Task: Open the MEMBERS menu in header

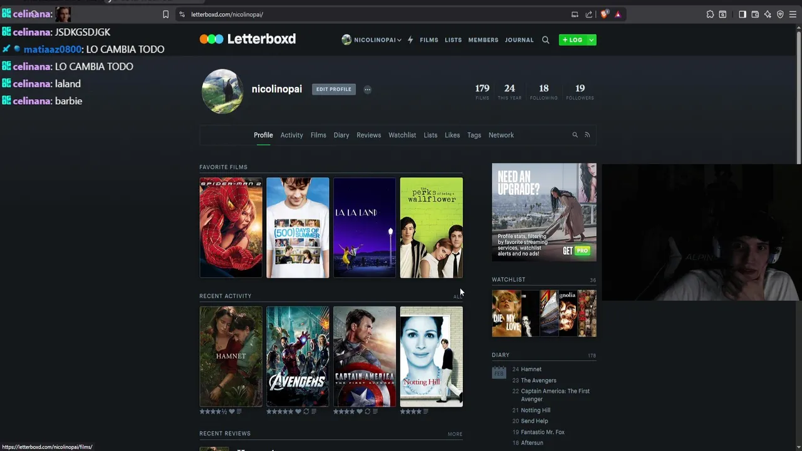Action: click(483, 39)
